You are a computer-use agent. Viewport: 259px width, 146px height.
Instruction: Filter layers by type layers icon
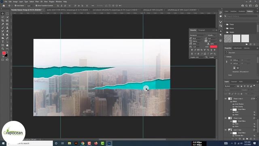pos(244,86)
